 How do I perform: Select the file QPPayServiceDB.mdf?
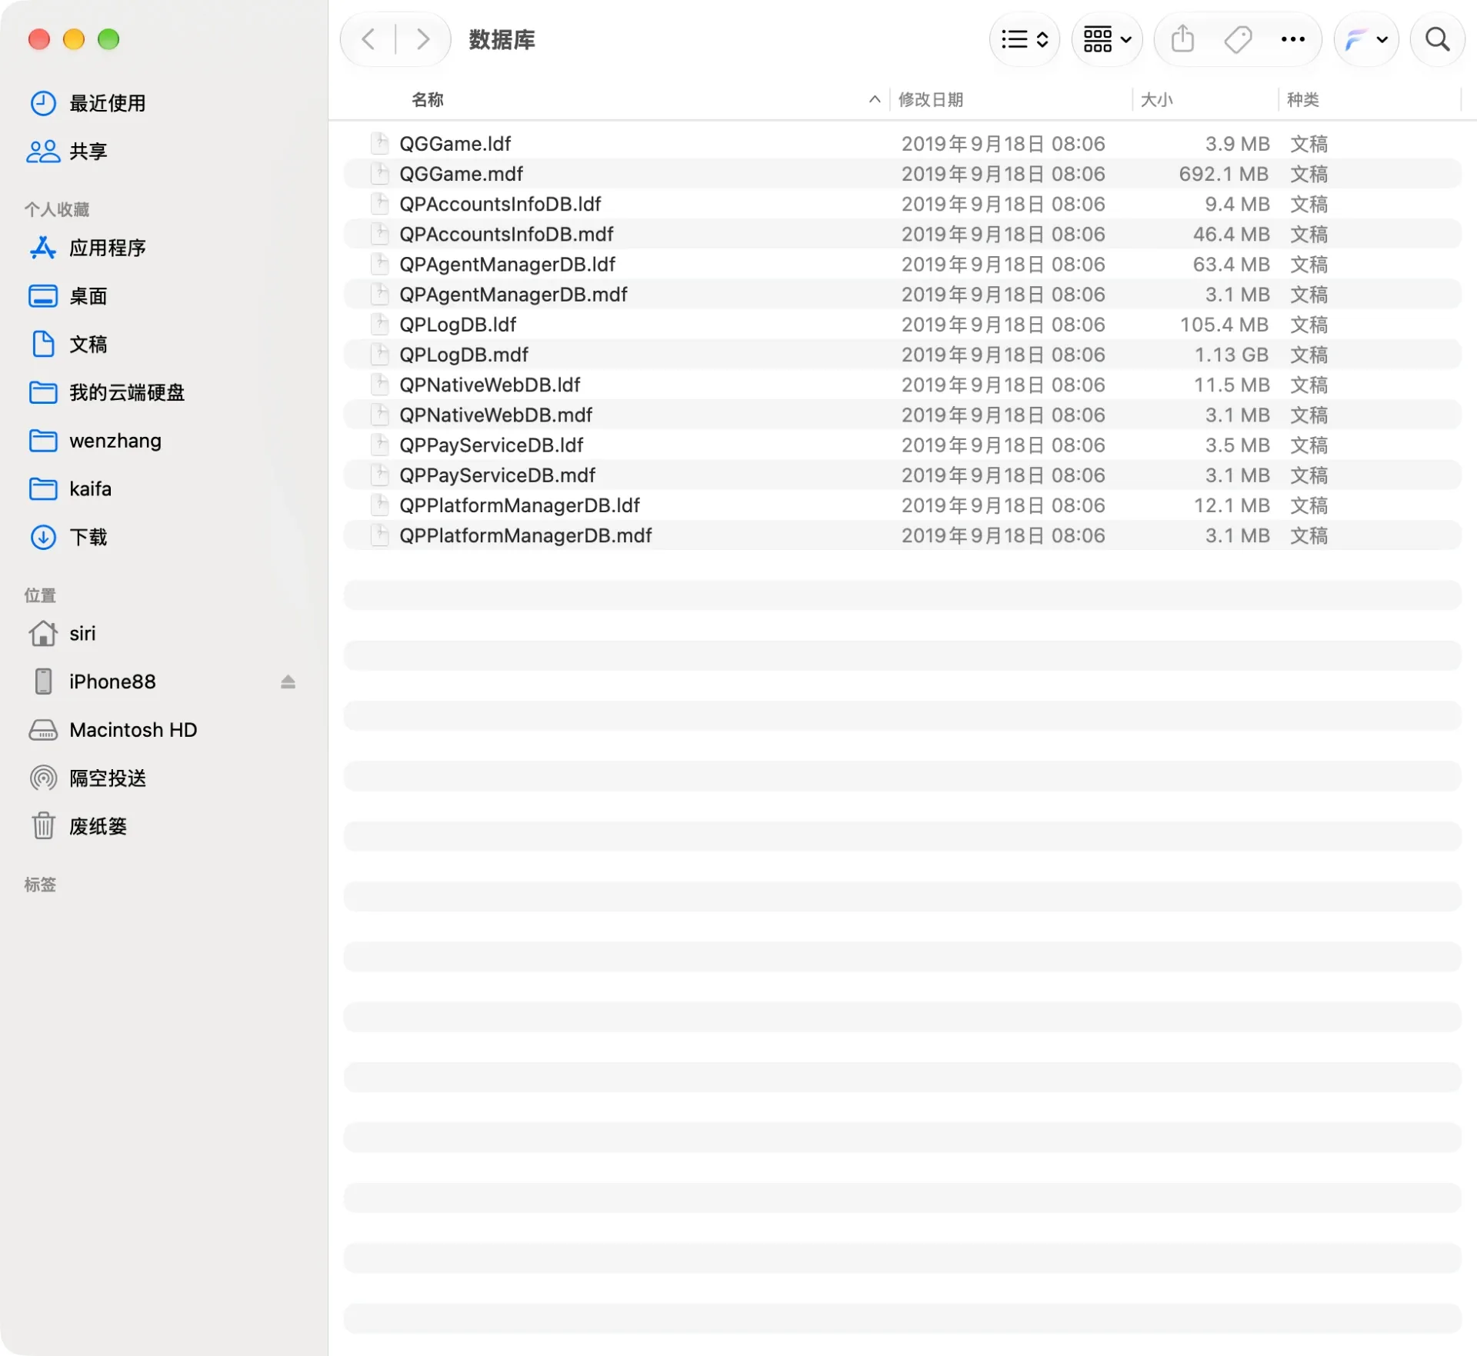tap(902, 475)
